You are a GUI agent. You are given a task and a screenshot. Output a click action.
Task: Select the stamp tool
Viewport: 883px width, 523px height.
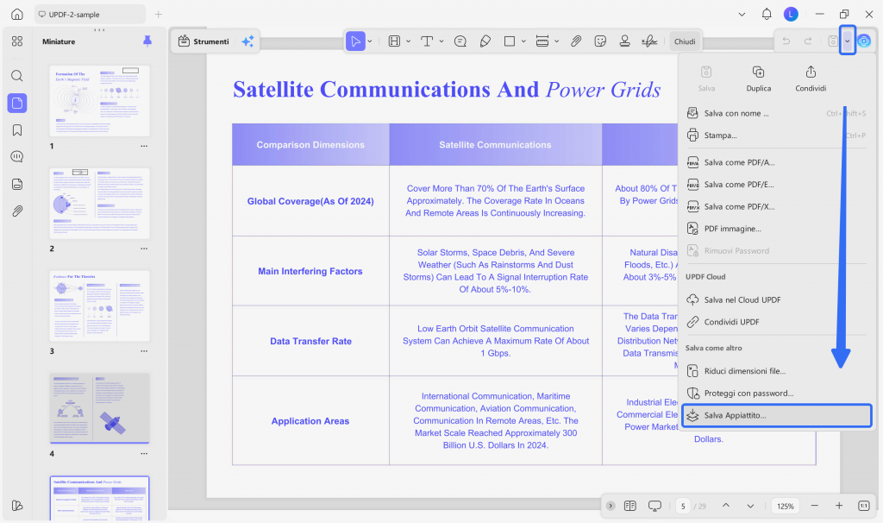click(x=624, y=41)
